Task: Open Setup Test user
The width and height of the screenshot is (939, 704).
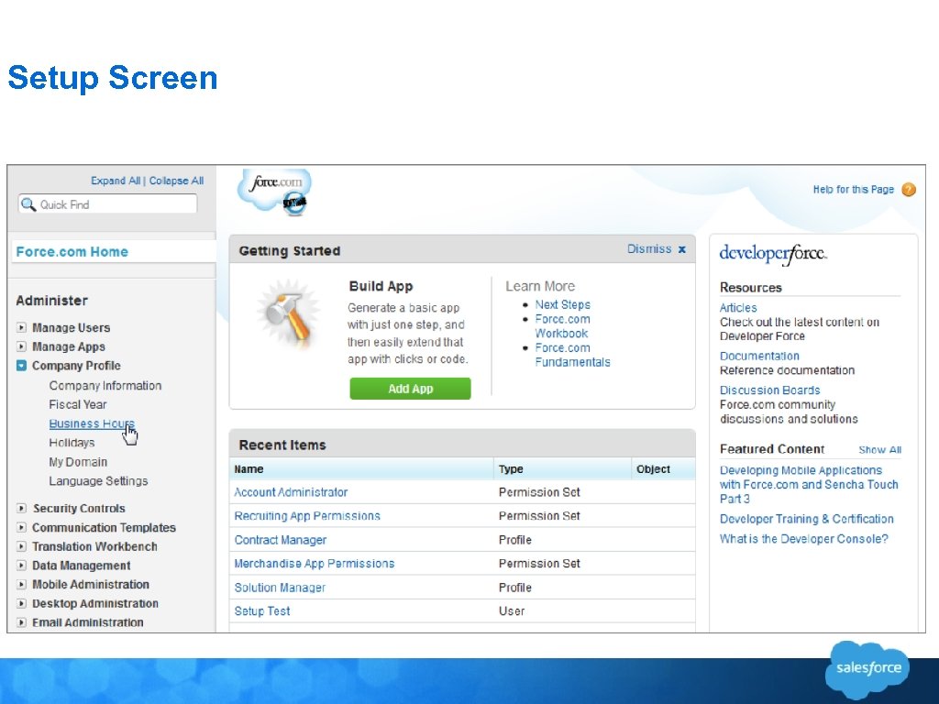Action: (x=262, y=611)
